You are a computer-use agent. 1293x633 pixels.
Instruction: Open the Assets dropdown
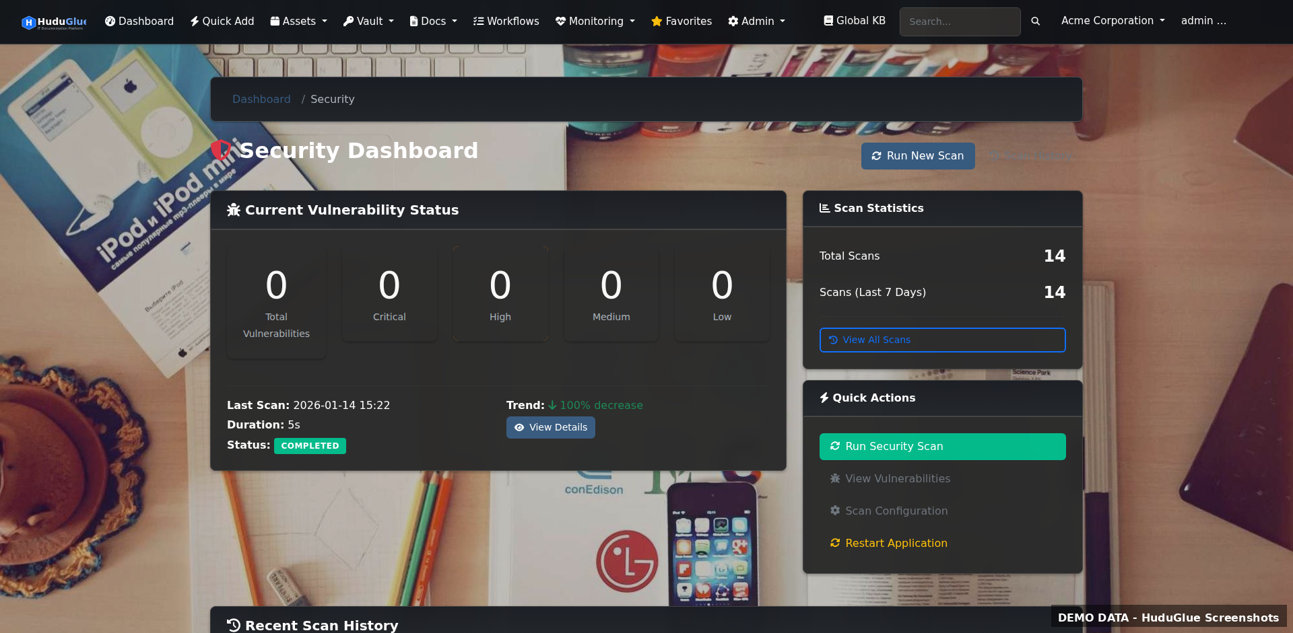[298, 21]
